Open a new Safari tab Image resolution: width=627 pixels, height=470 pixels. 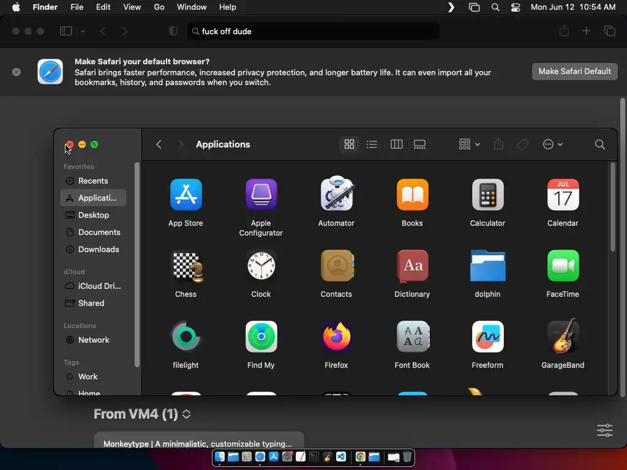[586, 31]
